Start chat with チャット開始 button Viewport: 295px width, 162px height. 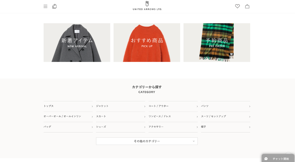click(x=278, y=159)
